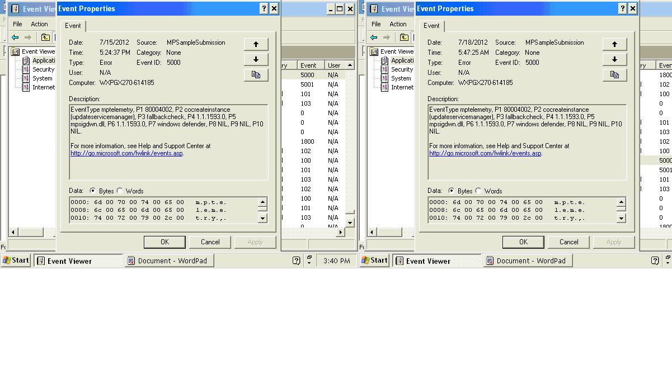The height and width of the screenshot is (379, 672).
Task: Sort by User column behind the 7/15/2012 dialog
Action: [x=335, y=65]
